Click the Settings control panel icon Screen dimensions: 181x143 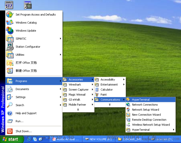(10, 97)
